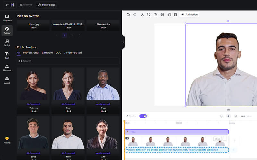Choose the Luca avatar

point(33,138)
